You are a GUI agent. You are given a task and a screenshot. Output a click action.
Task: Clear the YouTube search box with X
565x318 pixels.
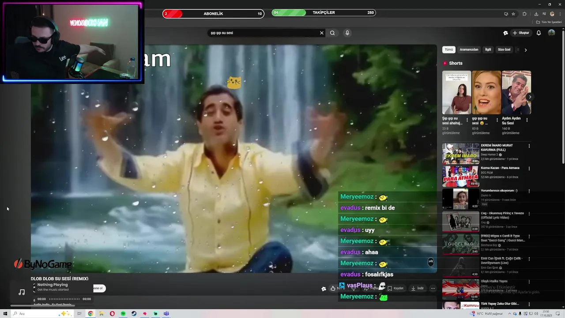pyautogui.click(x=322, y=33)
